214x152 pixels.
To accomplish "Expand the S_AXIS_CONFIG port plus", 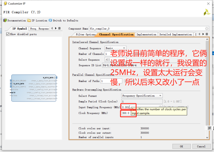I will pyautogui.click(x=13, y=87).
